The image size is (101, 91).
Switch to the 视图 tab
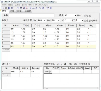tap(12, 11)
